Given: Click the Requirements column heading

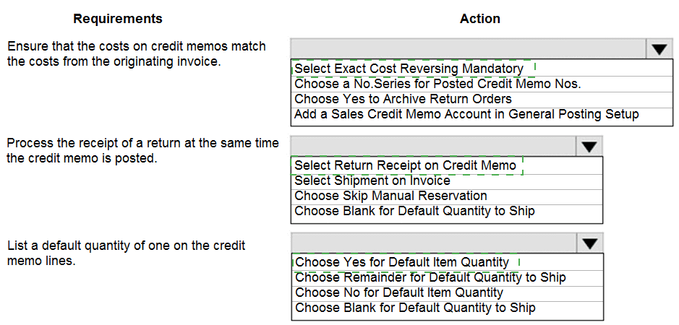Looking at the screenshot, I should click(x=118, y=19).
